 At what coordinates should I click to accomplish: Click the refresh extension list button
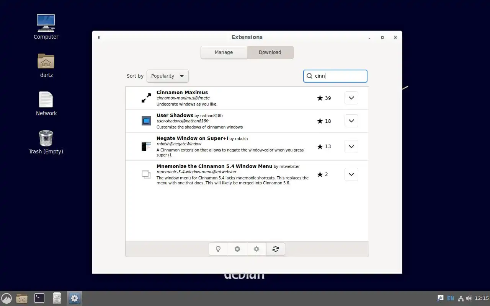pos(276,249)
